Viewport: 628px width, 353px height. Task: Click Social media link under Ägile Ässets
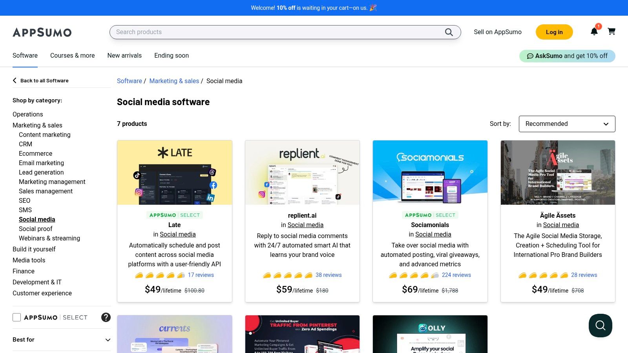coord(561,225)
